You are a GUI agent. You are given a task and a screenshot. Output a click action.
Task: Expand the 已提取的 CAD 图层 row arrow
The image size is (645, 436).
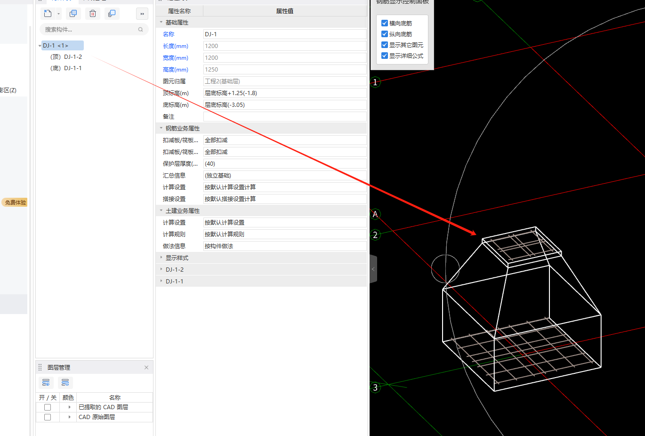point(69,407)
